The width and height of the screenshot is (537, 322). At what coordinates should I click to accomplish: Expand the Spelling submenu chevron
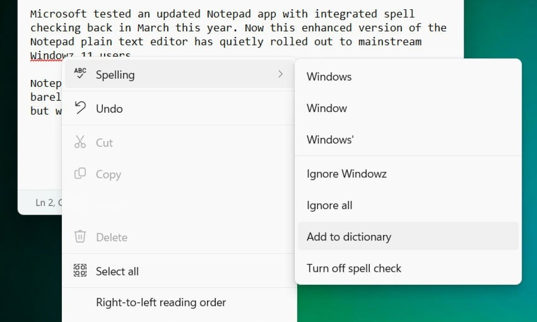281,74
